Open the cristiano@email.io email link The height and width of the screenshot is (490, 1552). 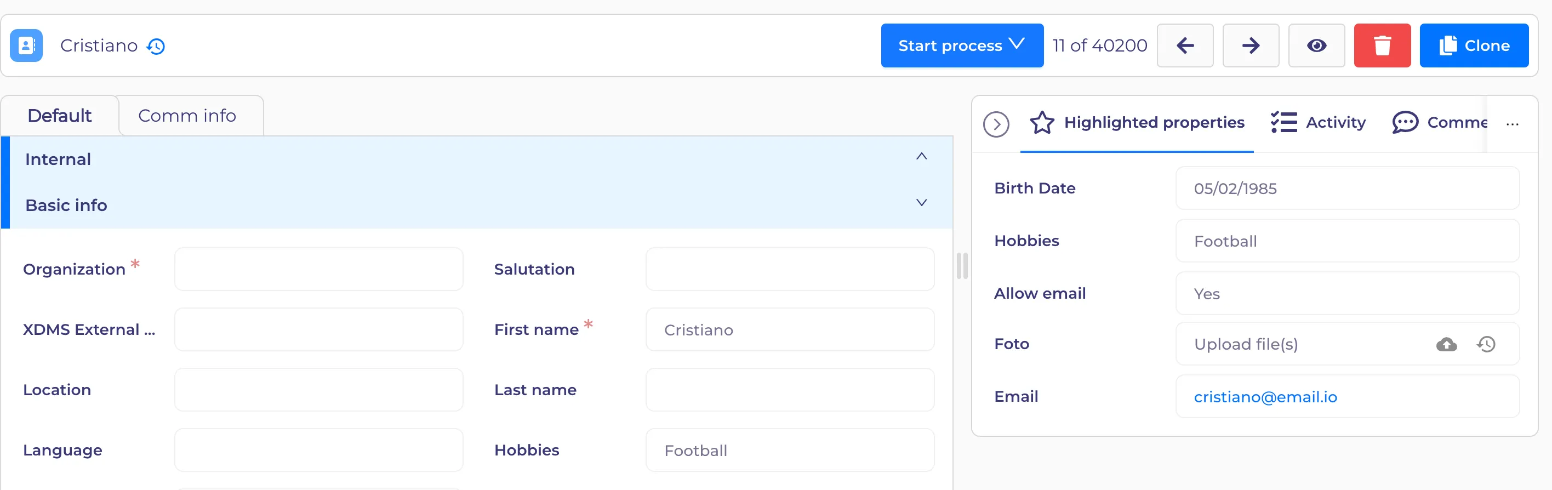(1265, 397)
